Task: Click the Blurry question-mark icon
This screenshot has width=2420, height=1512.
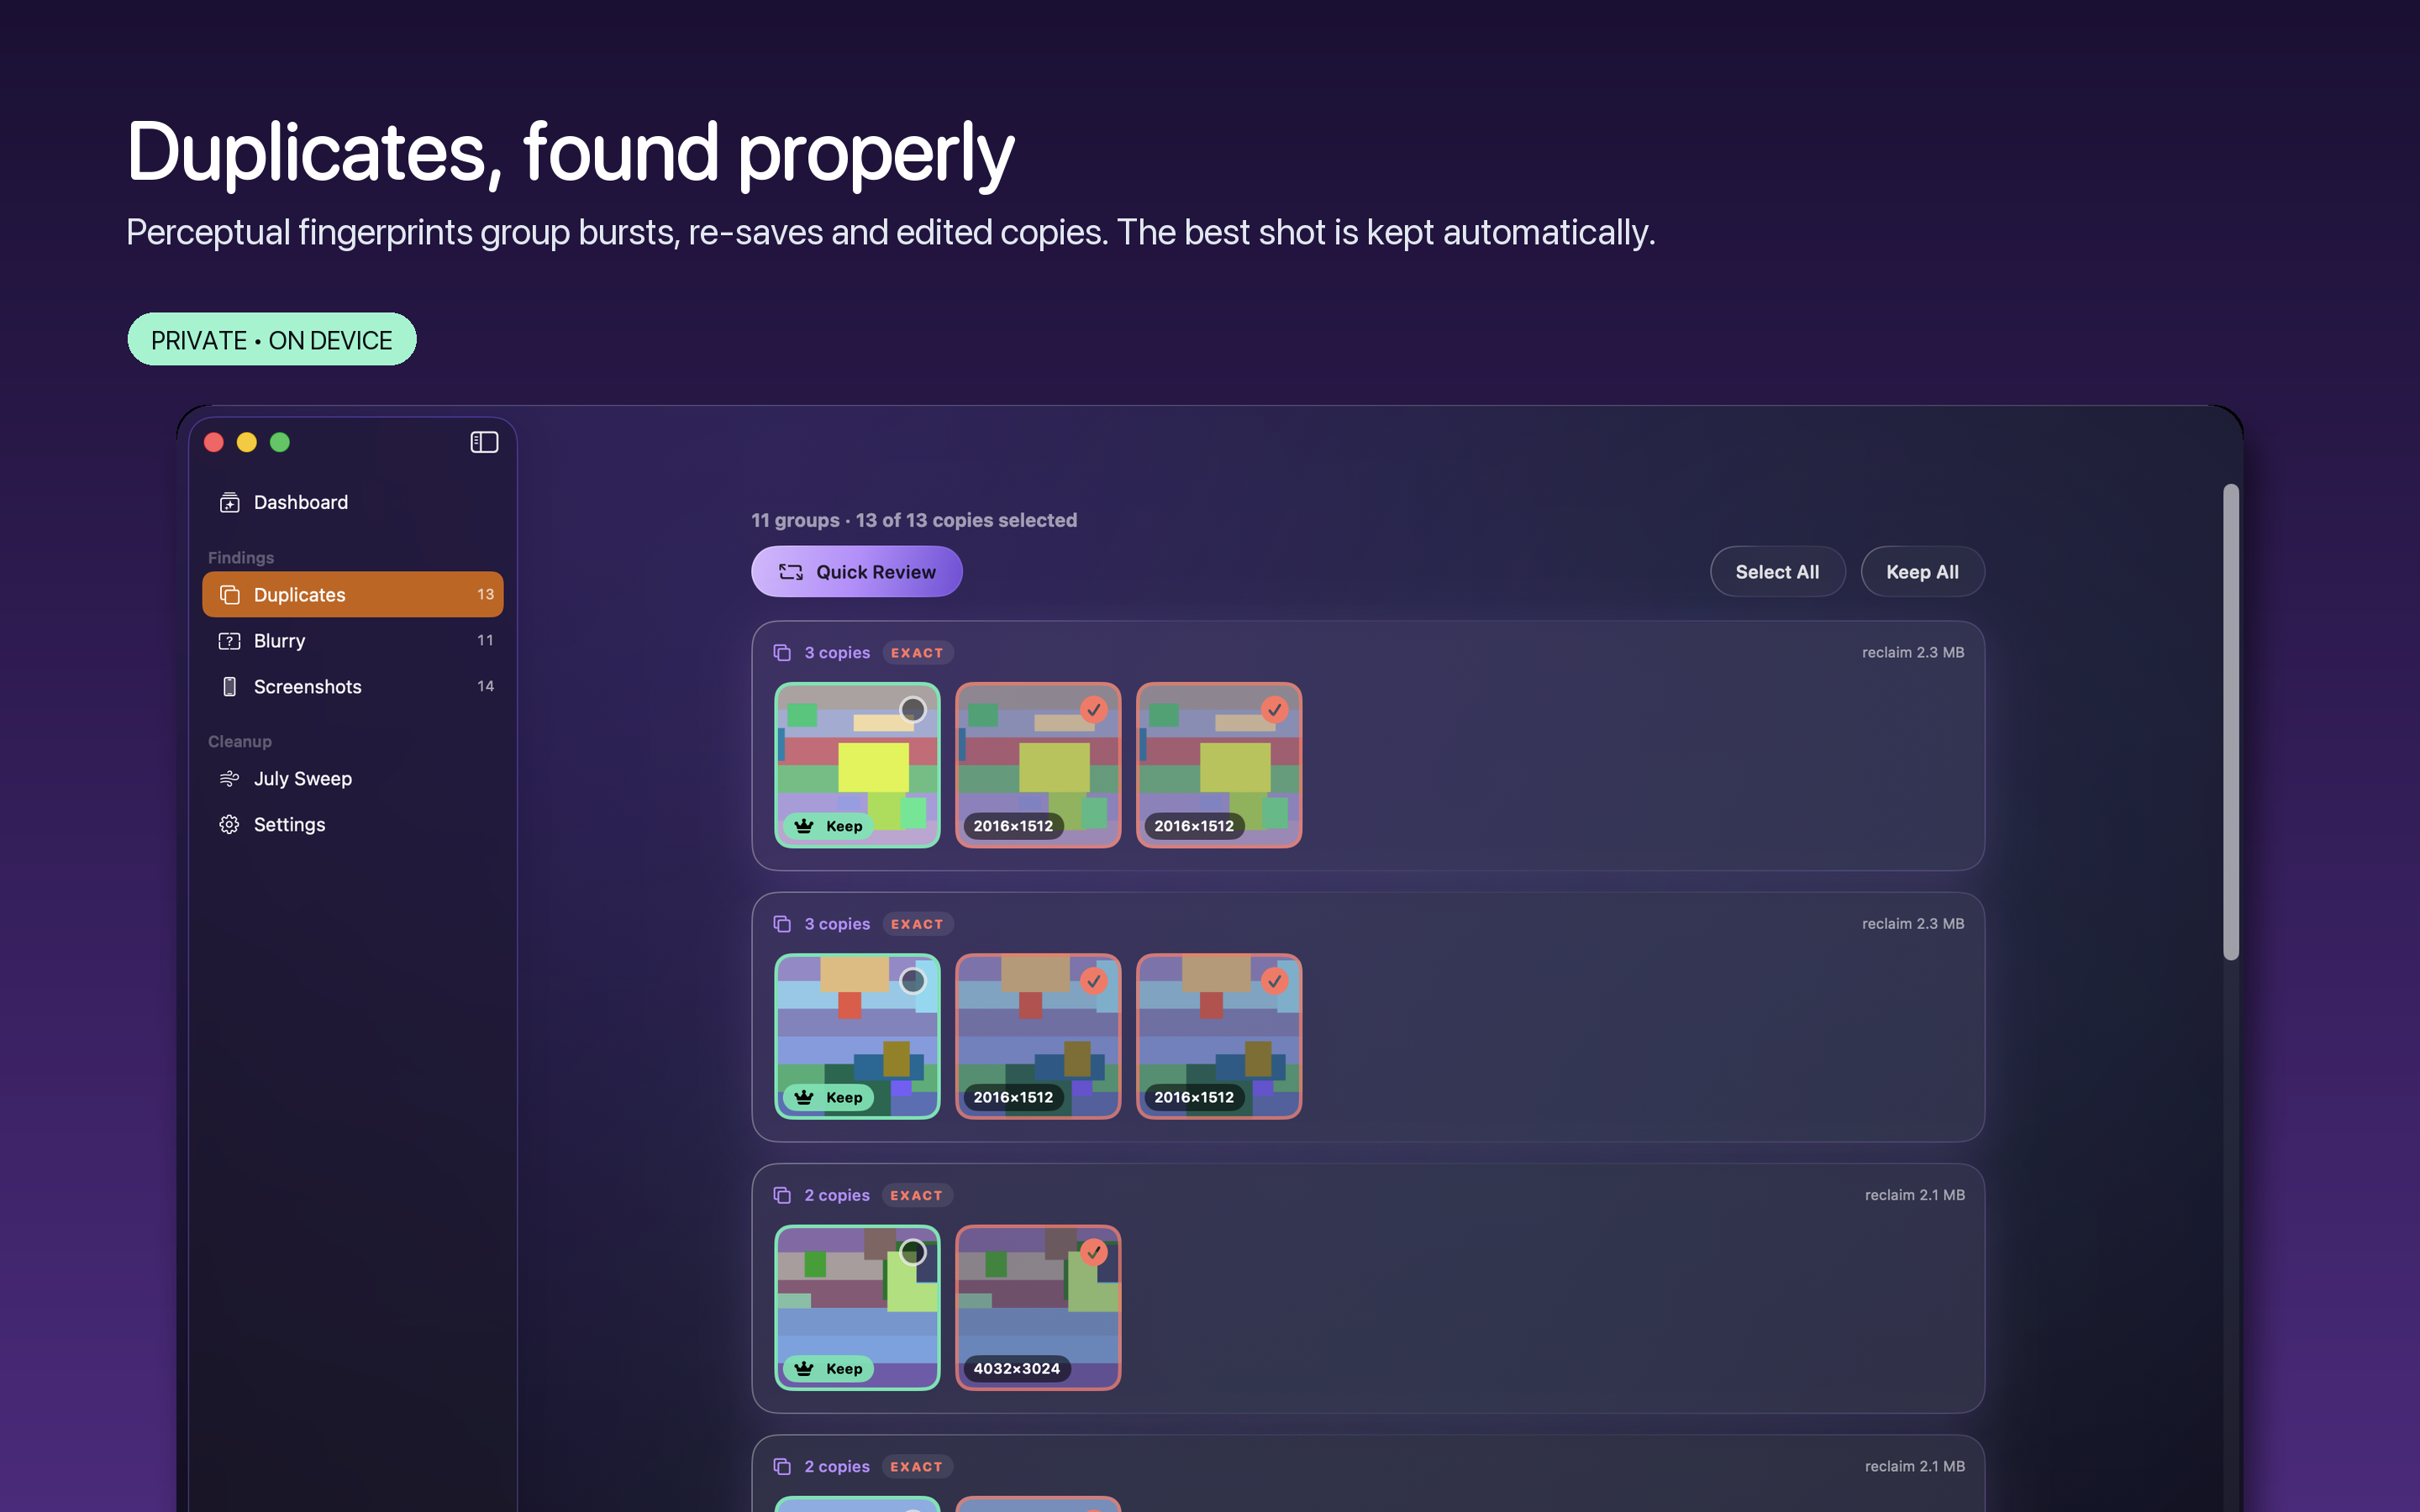Action: click(x=229, y=640)
